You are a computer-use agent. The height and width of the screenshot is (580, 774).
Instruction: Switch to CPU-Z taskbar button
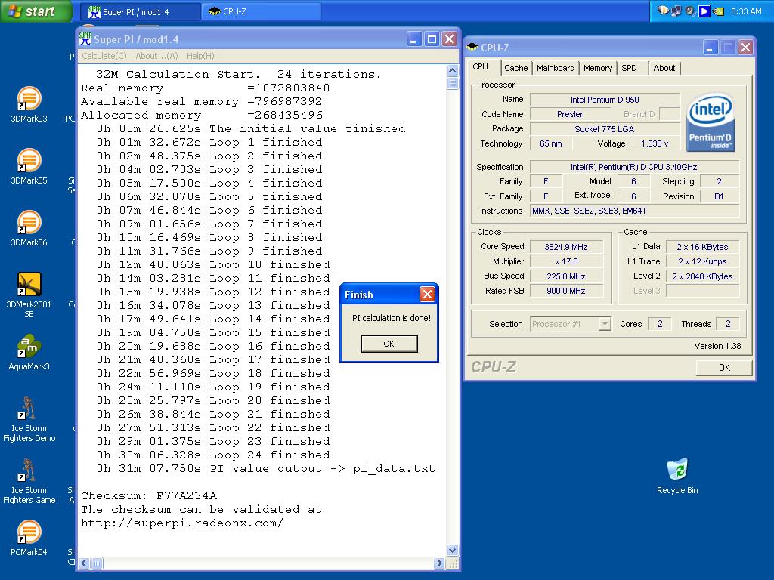(262, 12)
